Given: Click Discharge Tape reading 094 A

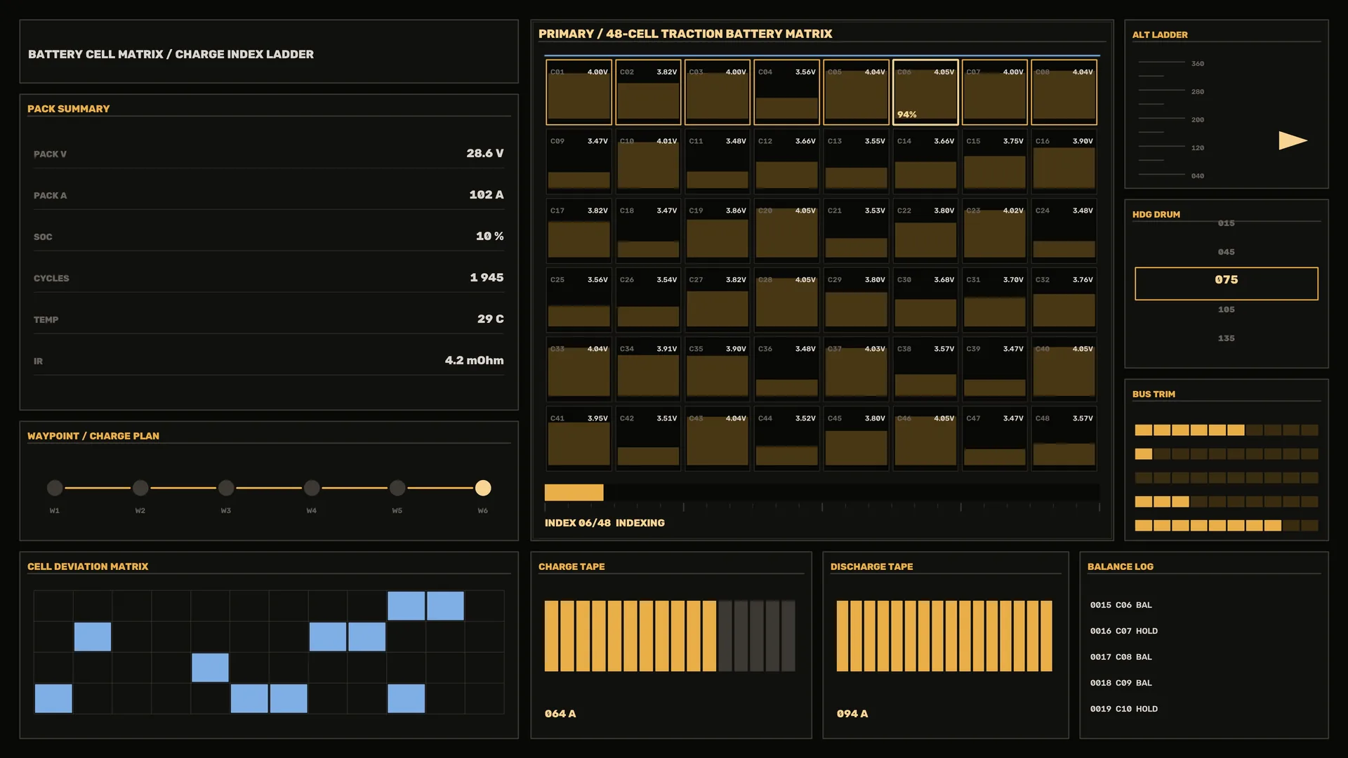Looking at the screenshot, I should pyautogui.click(x=852, y=714).
